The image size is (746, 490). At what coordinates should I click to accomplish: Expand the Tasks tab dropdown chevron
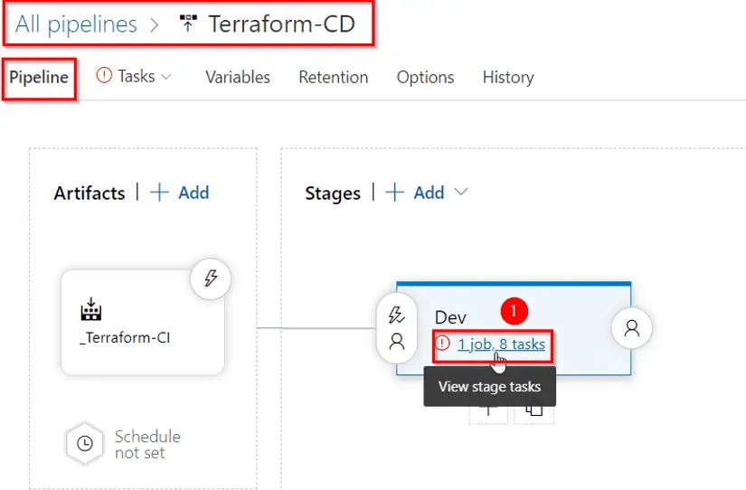(166, 78)
